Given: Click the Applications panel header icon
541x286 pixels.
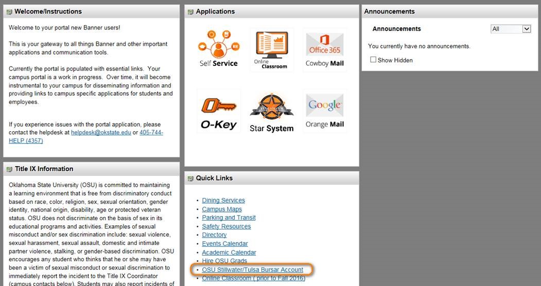Looking at the screenshot, I should click(x=190, y=12).
